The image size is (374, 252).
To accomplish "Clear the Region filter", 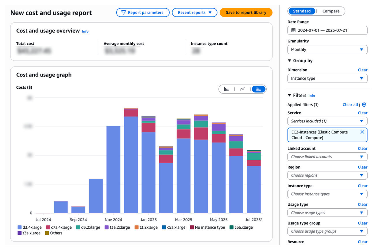I will point(362,167).
